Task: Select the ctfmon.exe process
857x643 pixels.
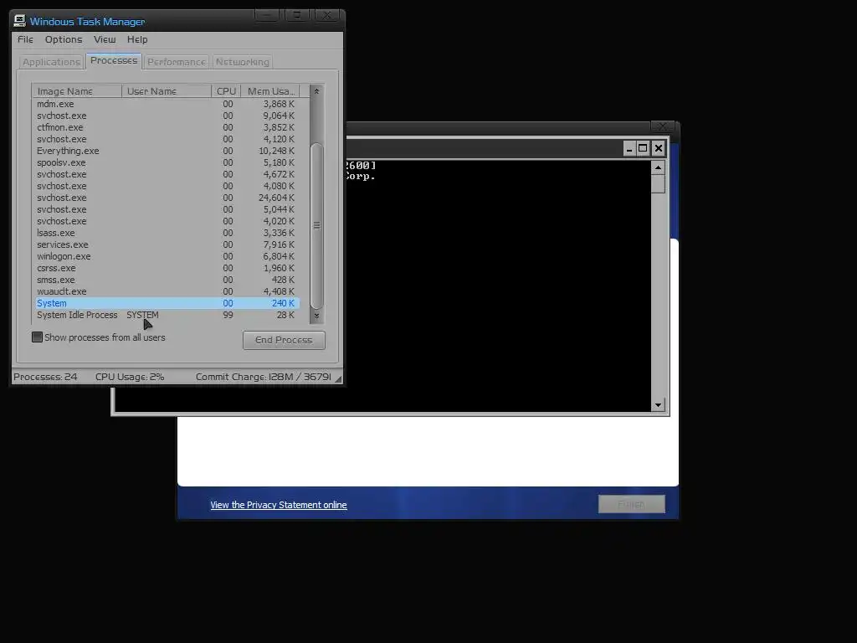Action: point(166,127)
